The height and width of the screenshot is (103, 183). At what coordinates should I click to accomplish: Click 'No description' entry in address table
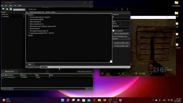[10, 77]
